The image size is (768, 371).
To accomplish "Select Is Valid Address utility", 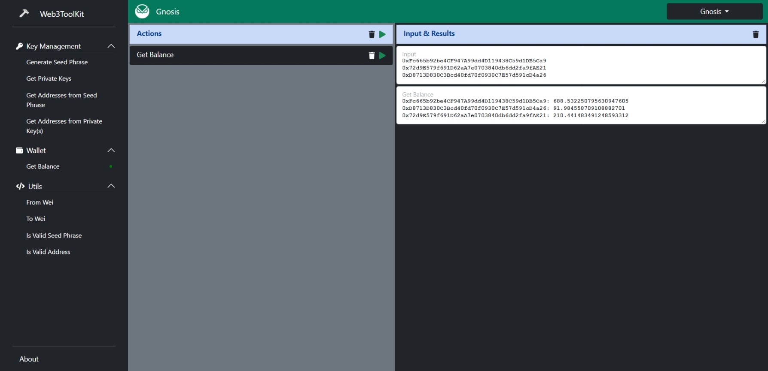I will [x=48, y=252].
